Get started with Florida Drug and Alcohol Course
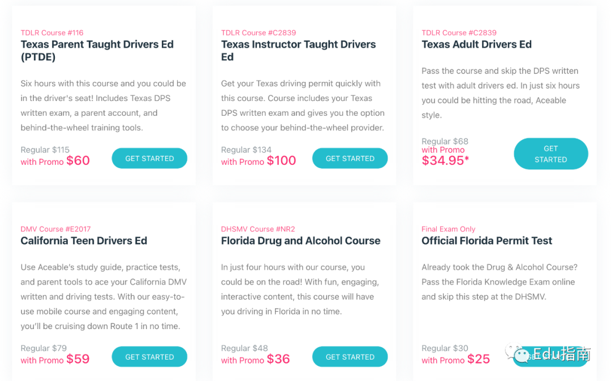The width and height of the screenshot is (611, 381). [350, 357]
